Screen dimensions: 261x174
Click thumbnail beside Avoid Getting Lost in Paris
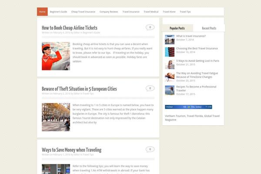tap(170, 64)
